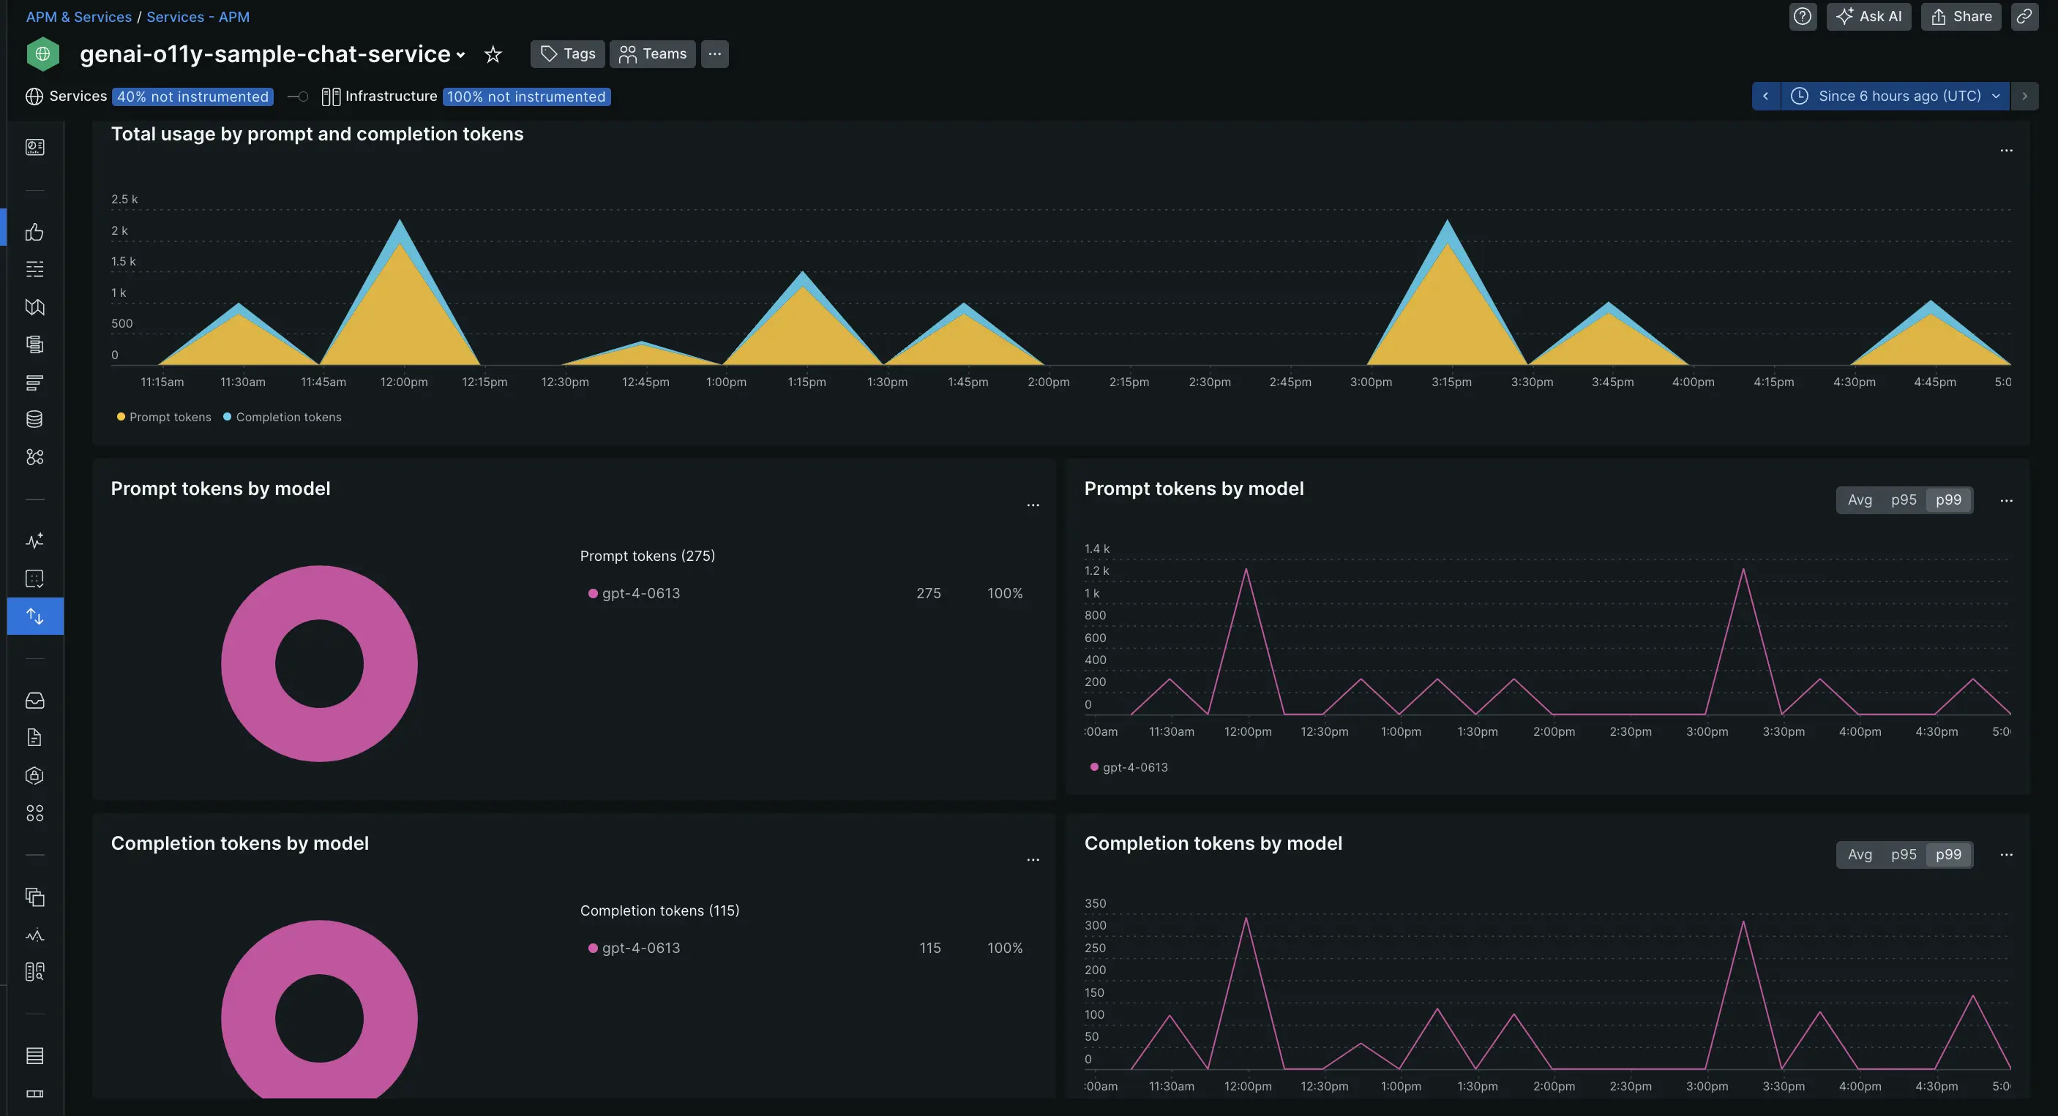Open the Total usage chart options menu

[2006, 151]
